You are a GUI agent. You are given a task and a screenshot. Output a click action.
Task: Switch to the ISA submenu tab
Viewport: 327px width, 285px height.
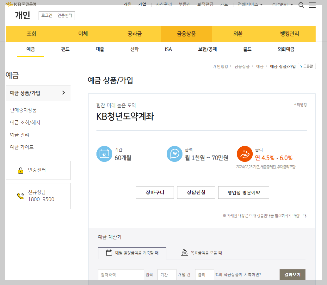point(169,49)
